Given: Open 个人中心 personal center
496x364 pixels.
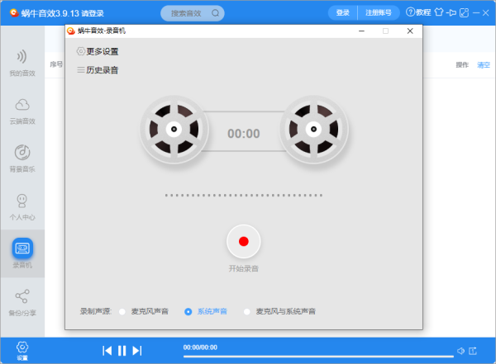Looking at the screenshot, I should (x=22, y=207).
